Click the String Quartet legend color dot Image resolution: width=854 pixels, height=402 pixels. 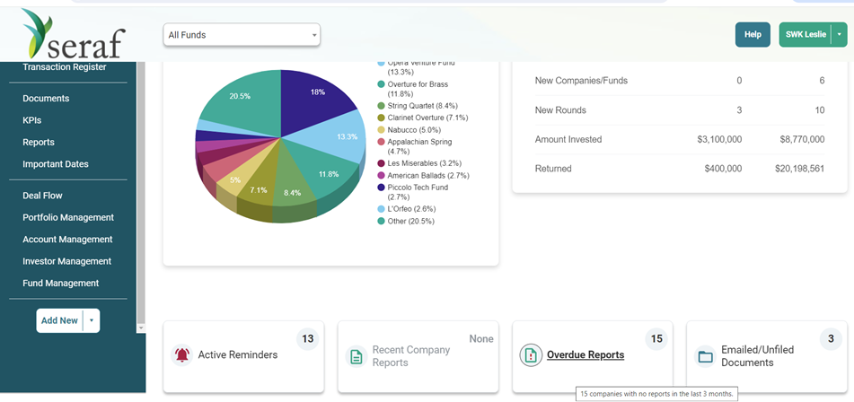[382, 106]
